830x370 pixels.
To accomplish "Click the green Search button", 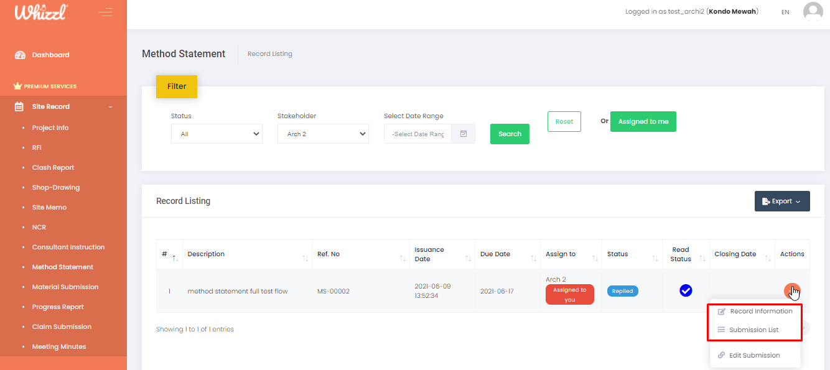I will tap(510, 134).
